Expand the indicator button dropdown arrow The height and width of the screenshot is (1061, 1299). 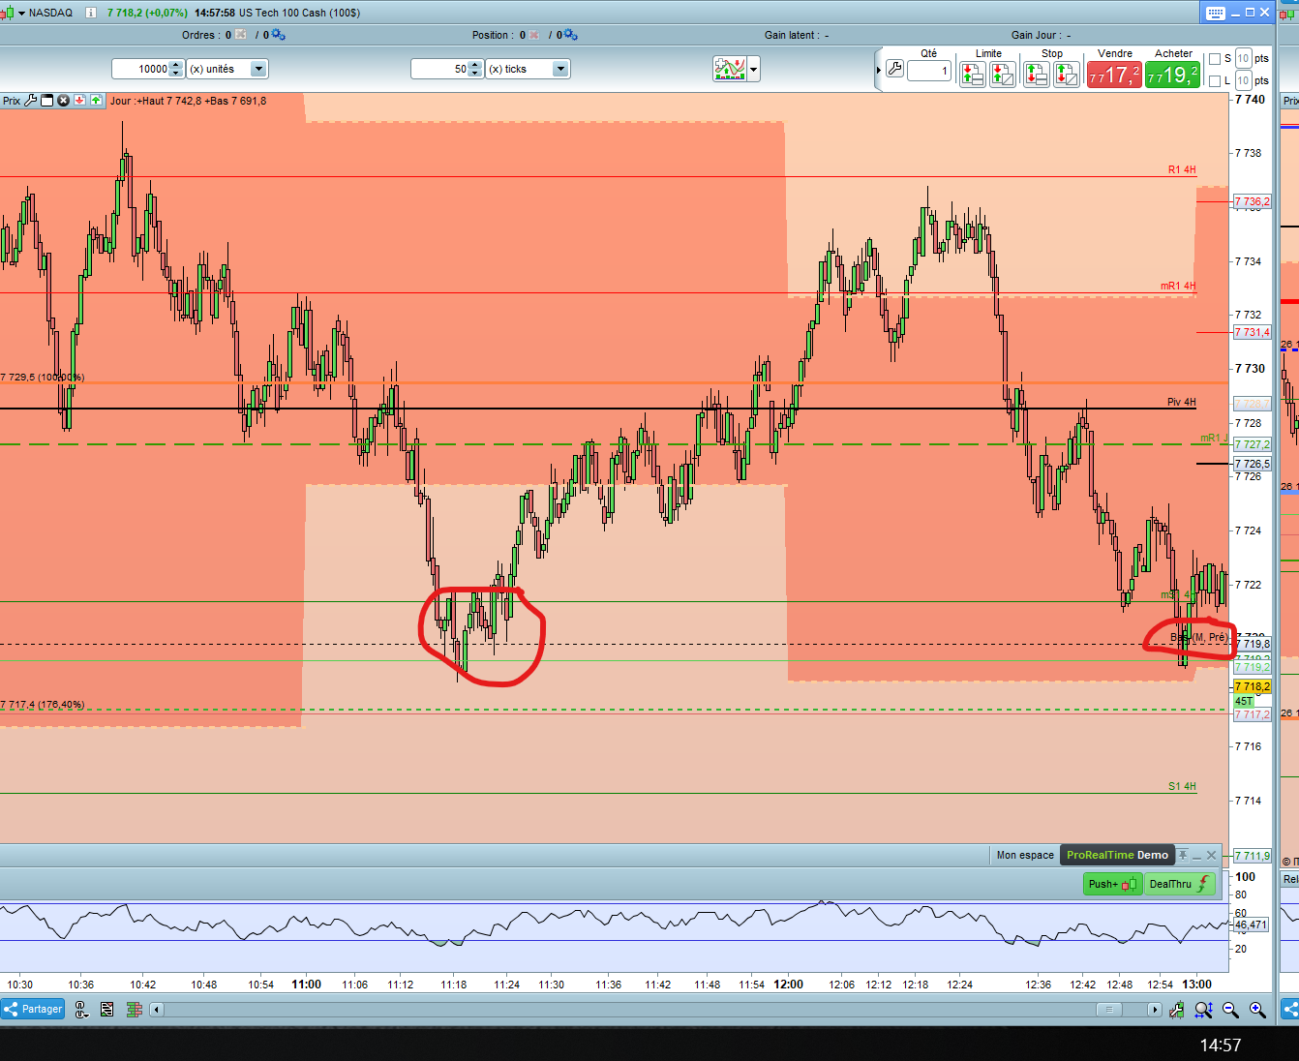click(x=754, y=69)
